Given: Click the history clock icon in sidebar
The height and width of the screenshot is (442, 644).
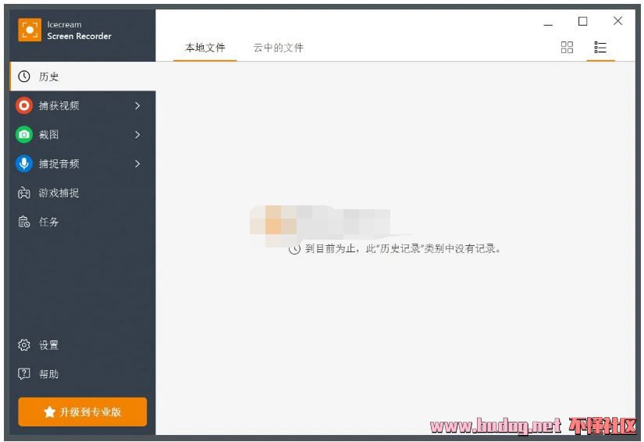Looking at the screenshot, I should pos(24,77).
